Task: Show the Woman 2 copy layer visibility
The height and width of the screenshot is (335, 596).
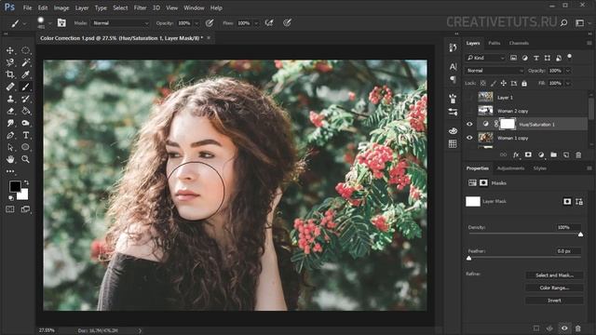Action: (x=469, y=111)
